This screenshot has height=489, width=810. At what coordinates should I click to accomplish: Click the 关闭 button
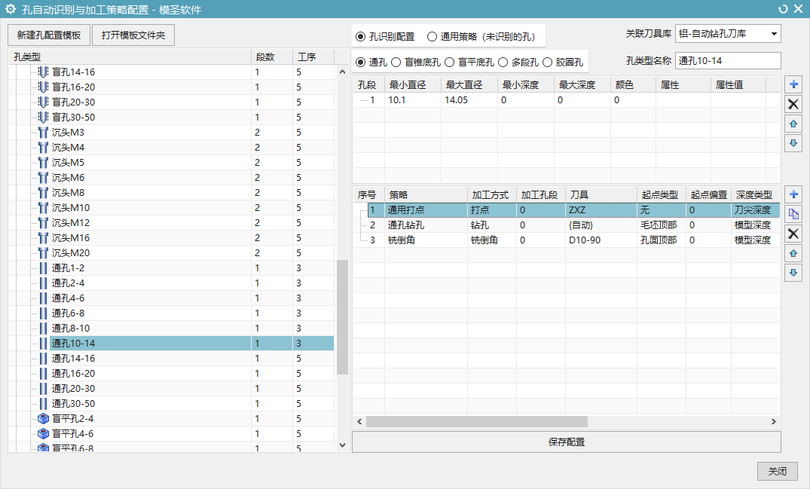pyautogui.click(x=778, y=471)
